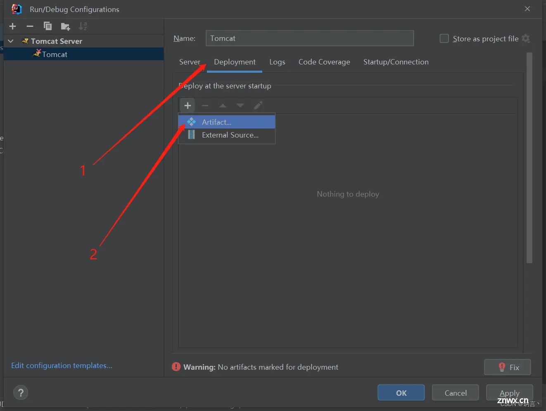Image resolution: width=546 pixels, height=411 pixels.
Task: Click the Apply button
Action: [510, 393]
